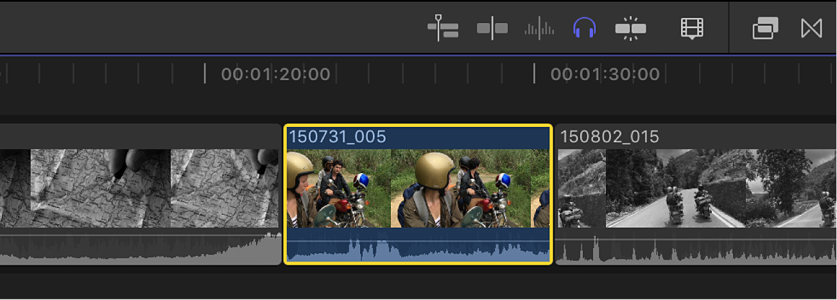Click the 150802_015 clip name
The width and height of the screenshot is (837, 300).
[x=610, y=137]
